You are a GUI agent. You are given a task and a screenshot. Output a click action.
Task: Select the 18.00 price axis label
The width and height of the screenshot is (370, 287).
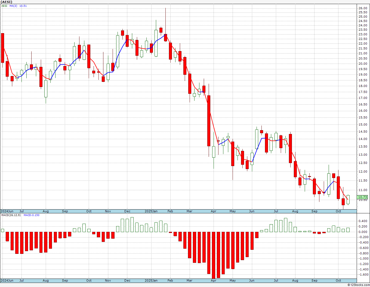point(363,86)
